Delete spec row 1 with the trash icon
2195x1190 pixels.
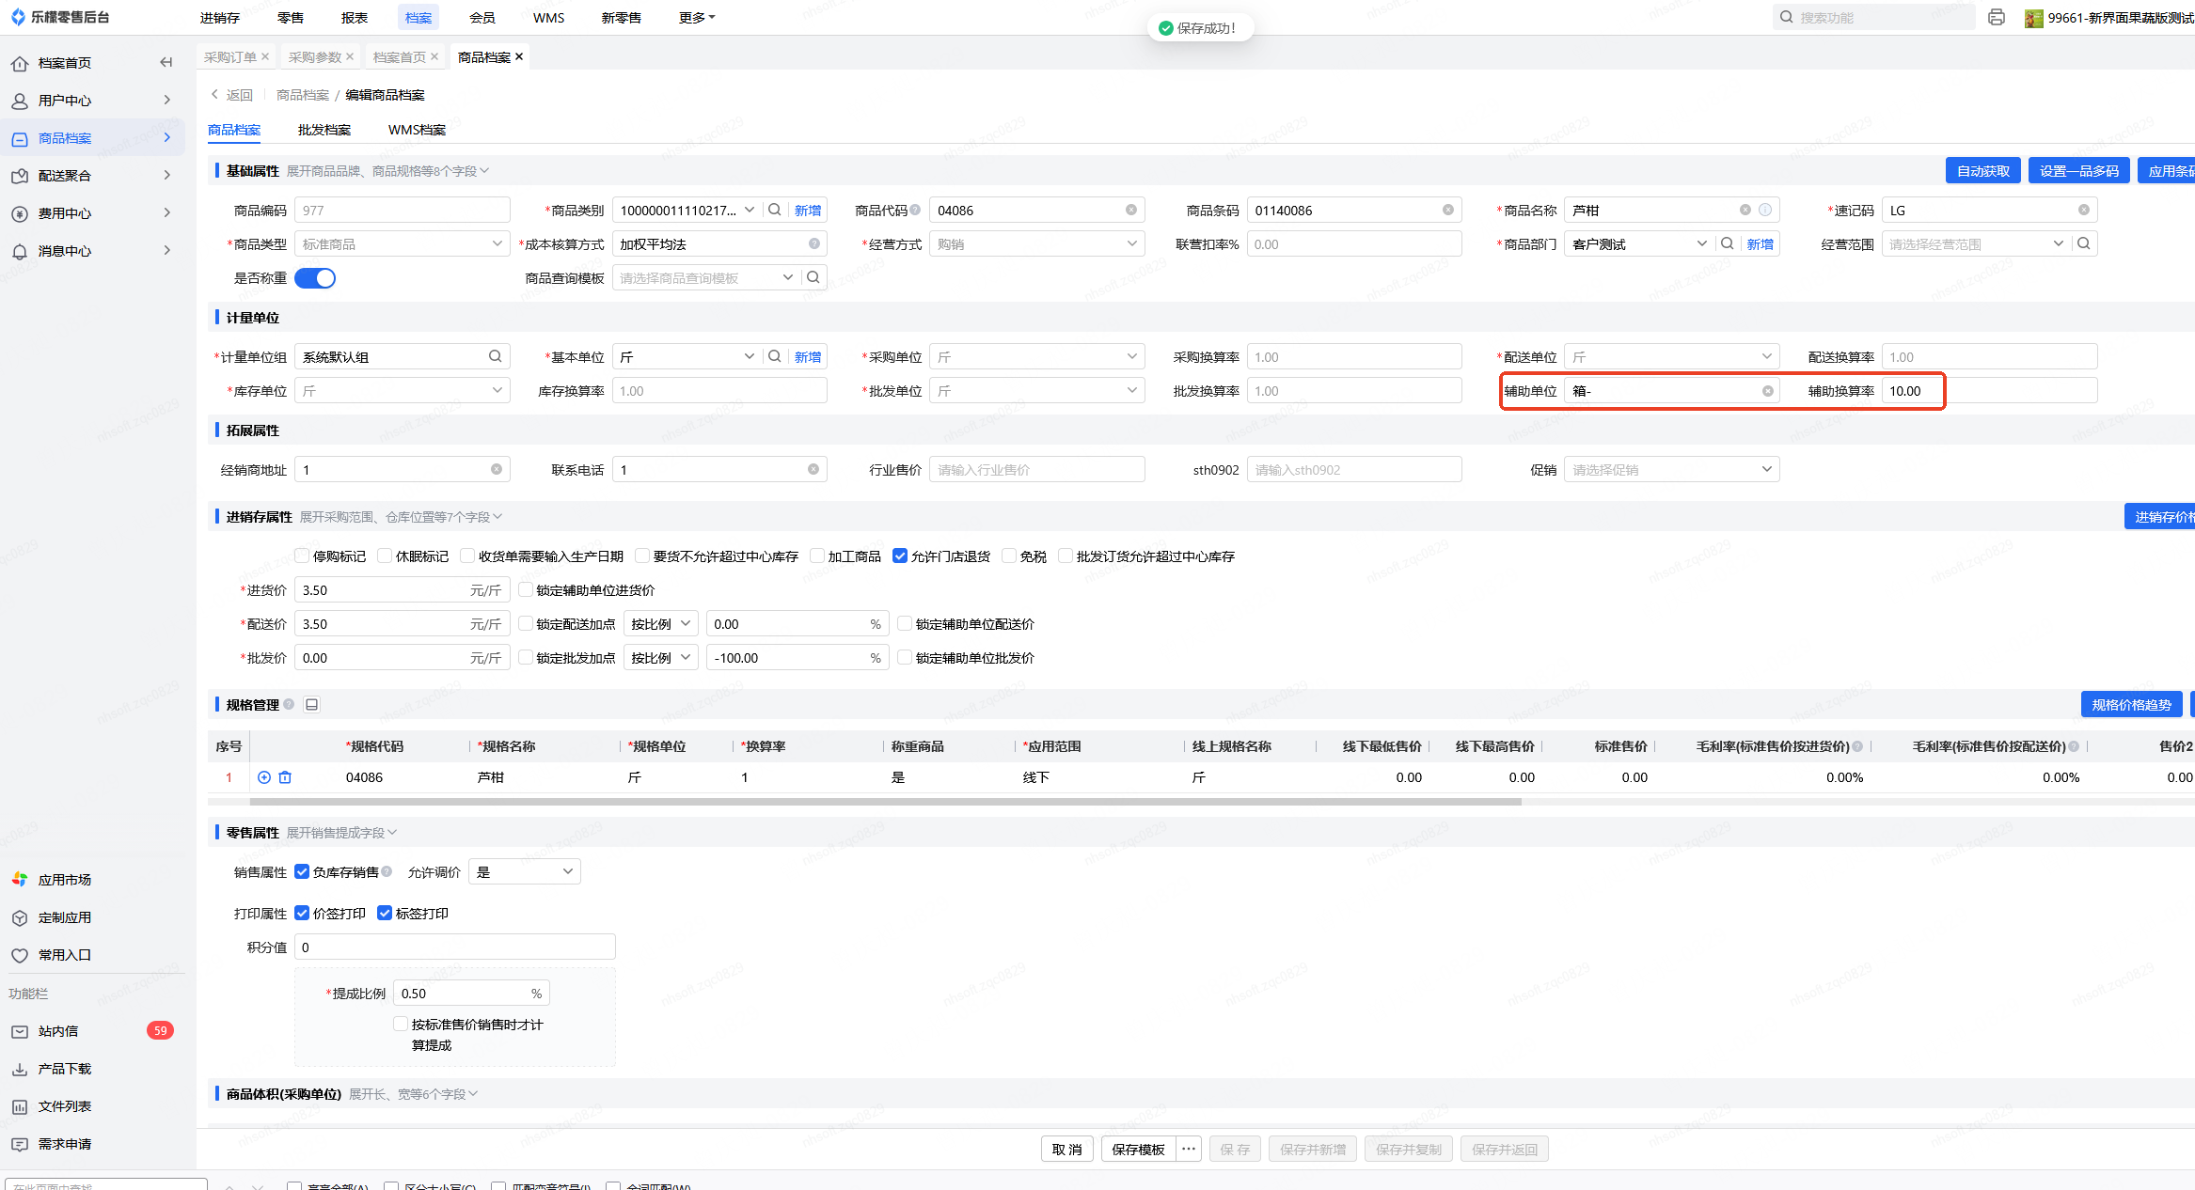[285, 777]
